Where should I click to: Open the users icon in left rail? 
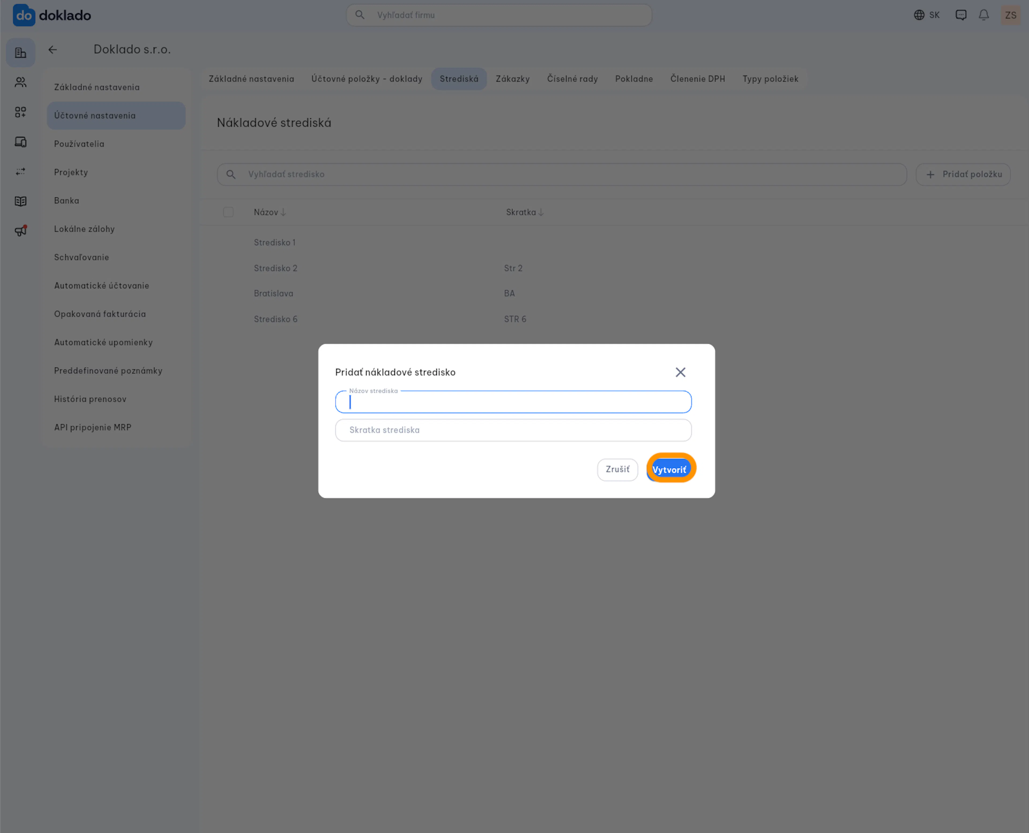21,82
